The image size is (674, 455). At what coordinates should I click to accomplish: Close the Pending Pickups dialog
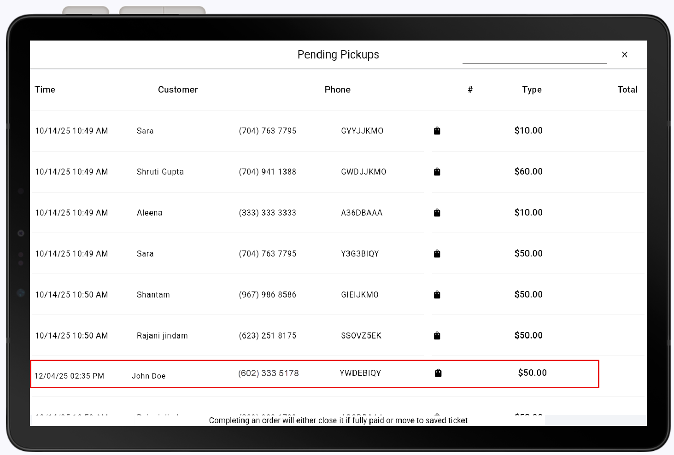click(625, 54)
